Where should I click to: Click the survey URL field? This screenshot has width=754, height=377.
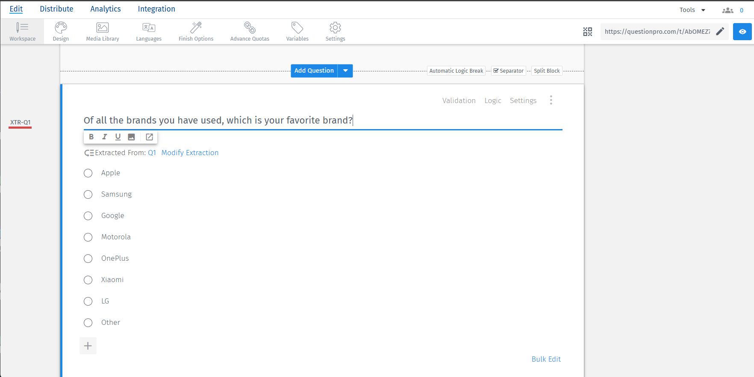point(657,32)
